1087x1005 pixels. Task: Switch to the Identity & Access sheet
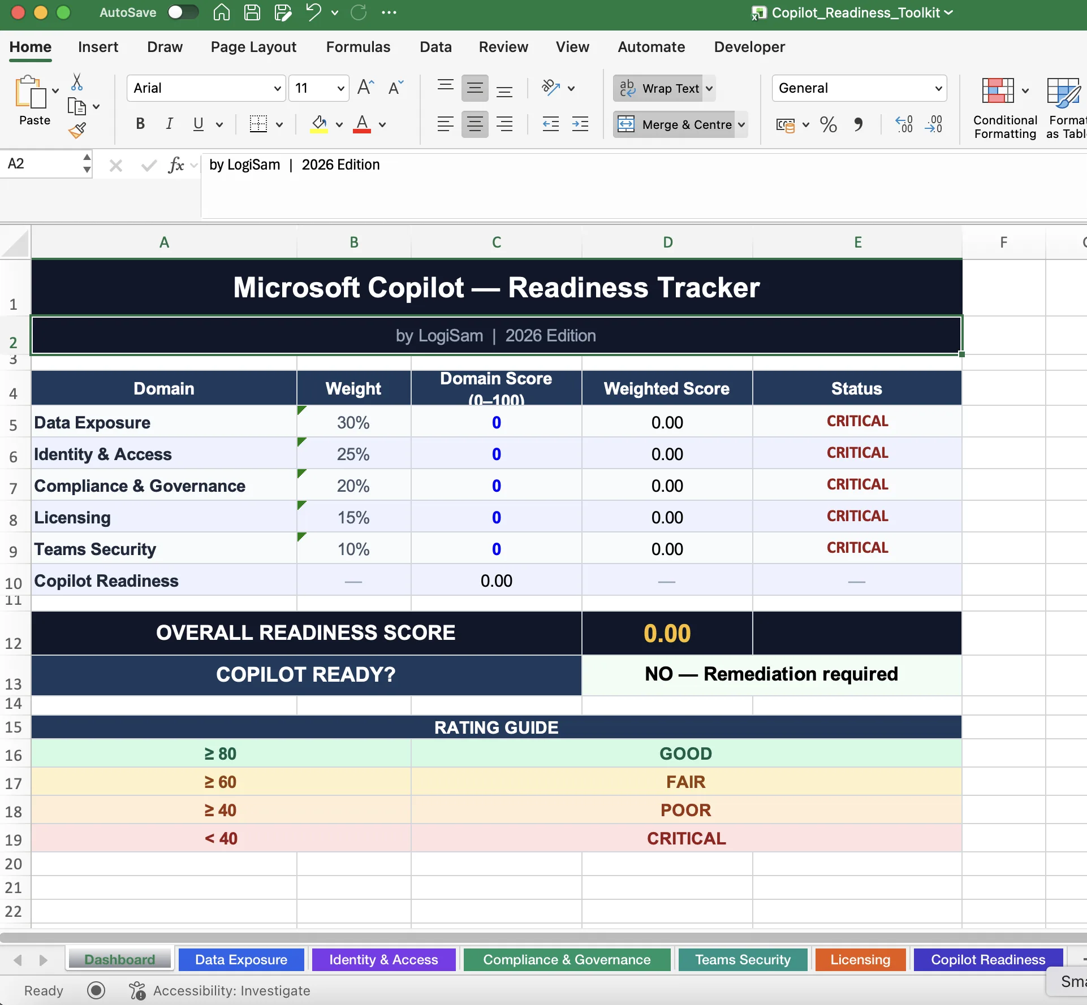383,959
